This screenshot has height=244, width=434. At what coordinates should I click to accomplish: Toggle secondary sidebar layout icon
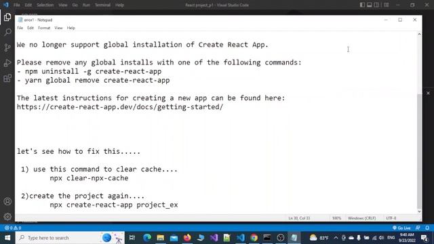pyautogui.click(x=376, y=5)
